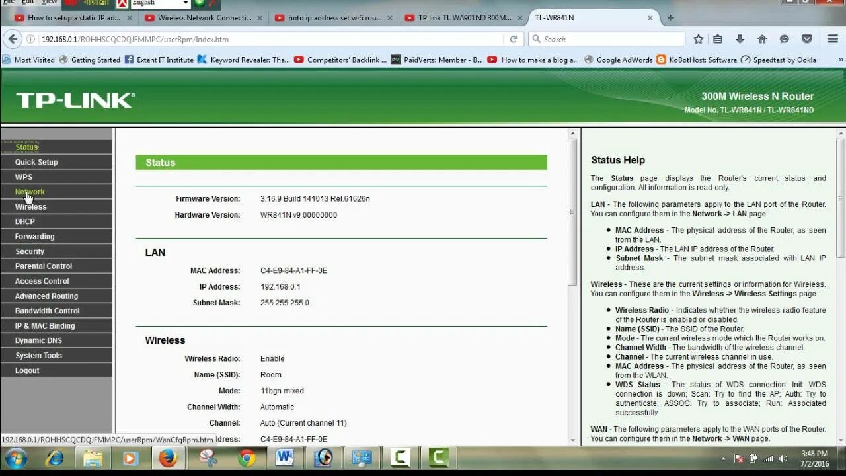This screenshot has width=846, height=476.
Task: Launch Google Chrome from the taskbar
Action: [247, 458]
